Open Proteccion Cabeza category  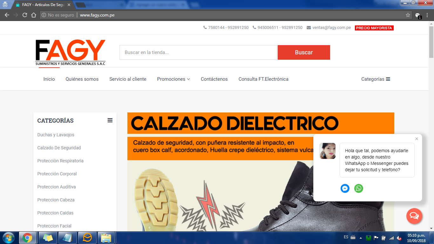pos(56,200)
